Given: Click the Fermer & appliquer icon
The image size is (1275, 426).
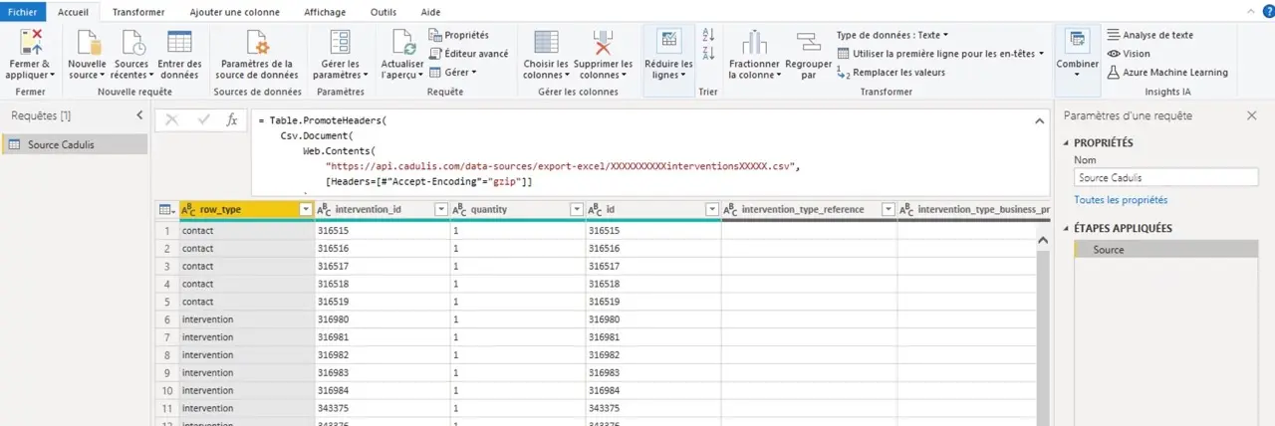Looking at the screenshot, I should pos(30,43).
